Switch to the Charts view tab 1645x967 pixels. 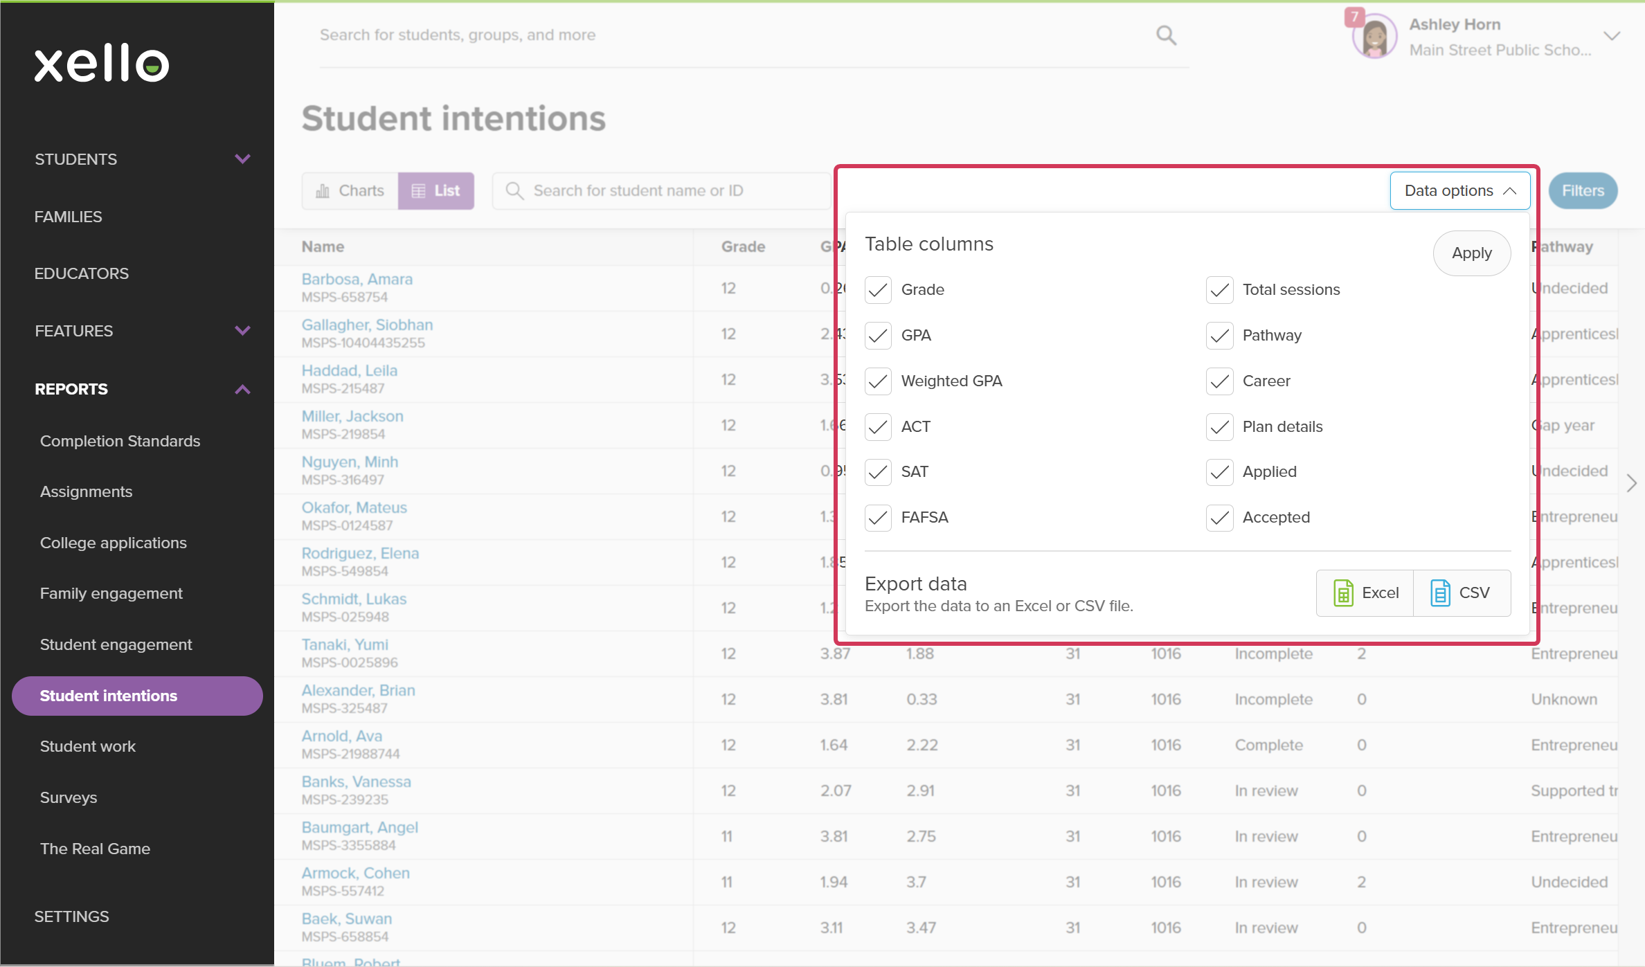350,191
